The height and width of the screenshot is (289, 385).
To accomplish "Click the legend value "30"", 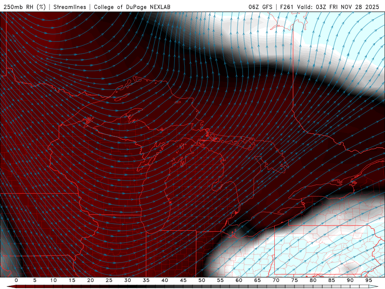I will point(128,280).
